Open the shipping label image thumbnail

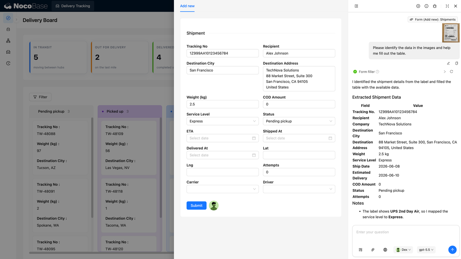point(451,33)
